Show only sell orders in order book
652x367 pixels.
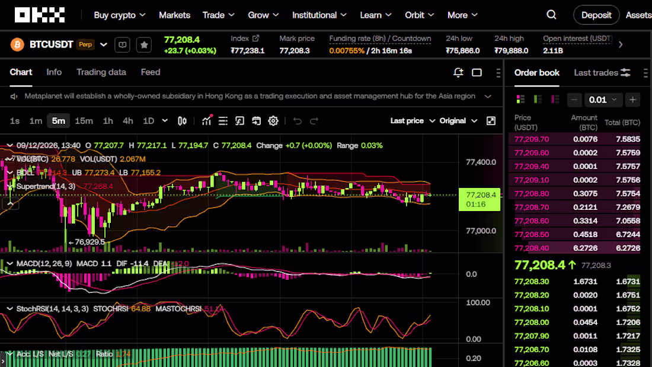(x=555, y=100)
